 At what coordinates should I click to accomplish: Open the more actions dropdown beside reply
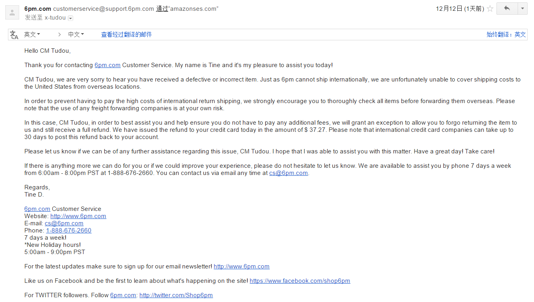(x=522, y=8)
